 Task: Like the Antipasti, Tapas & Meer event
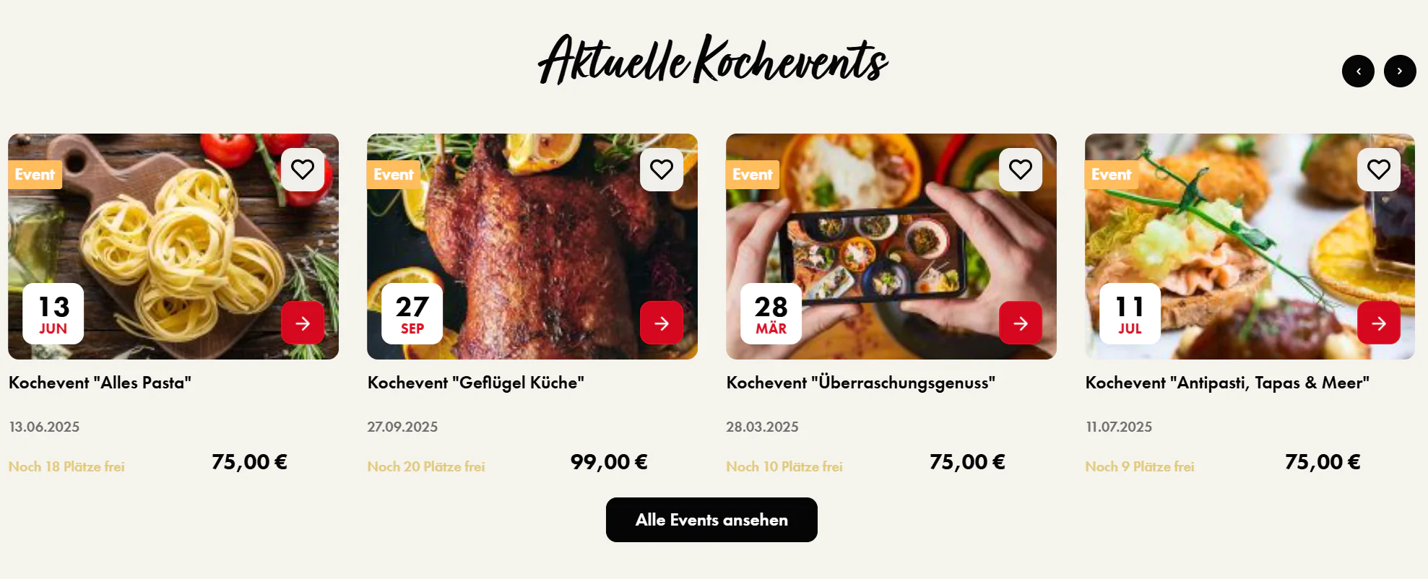click(x=1379, y=170)
